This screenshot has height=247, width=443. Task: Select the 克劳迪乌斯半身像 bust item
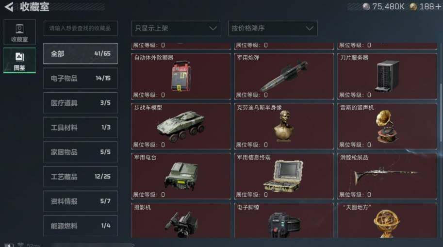tap(284, 126)
